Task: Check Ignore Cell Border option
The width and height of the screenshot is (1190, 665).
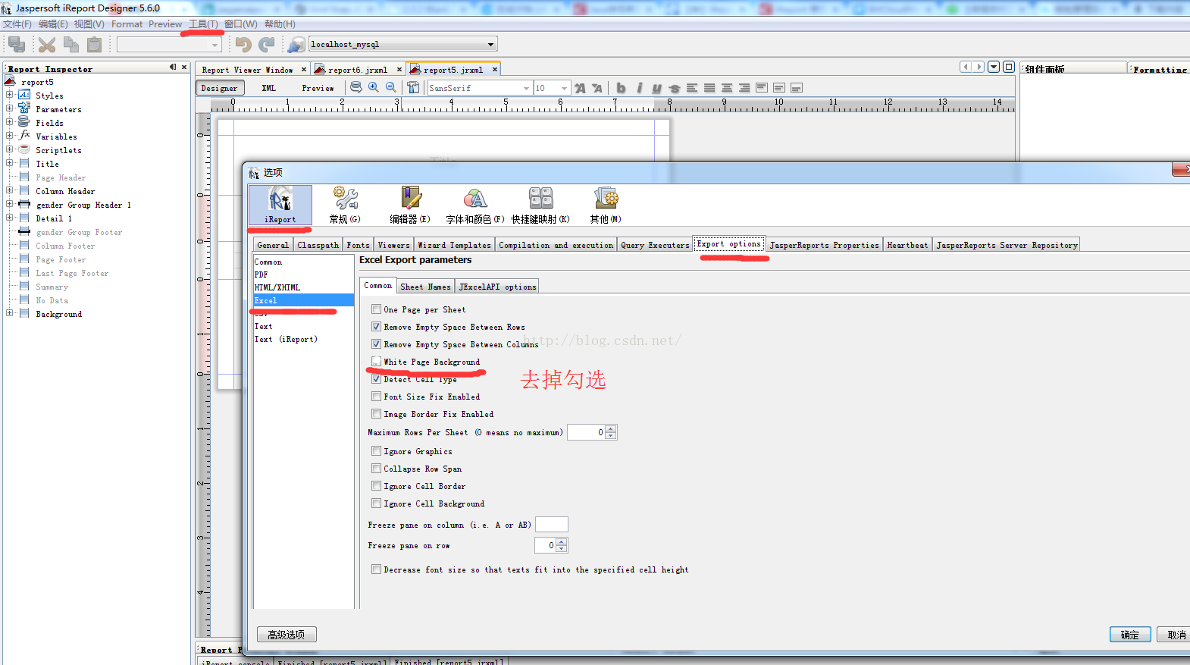Action: coord(376,486)
